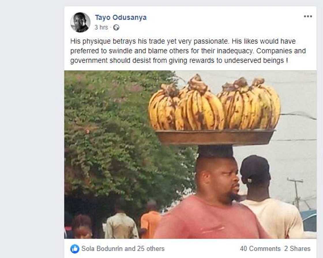Open the posted photo of banana seller
Viewport: 323px width, 258px height.
190,154
